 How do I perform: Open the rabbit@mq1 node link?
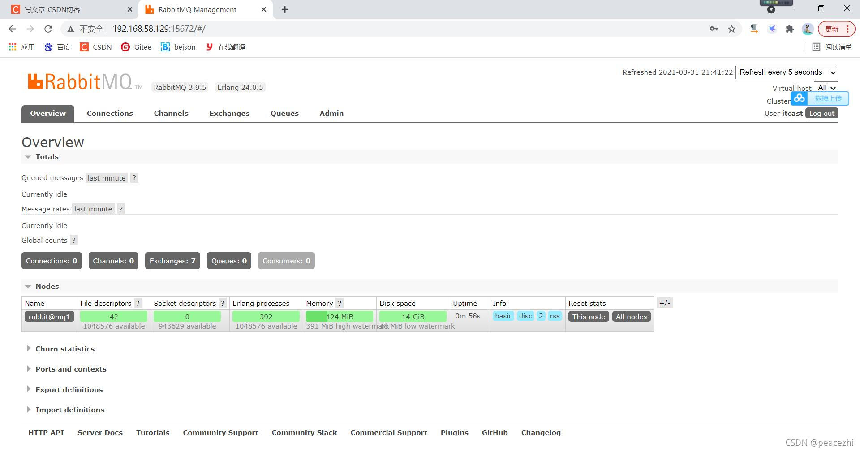[x=49, y=317]
